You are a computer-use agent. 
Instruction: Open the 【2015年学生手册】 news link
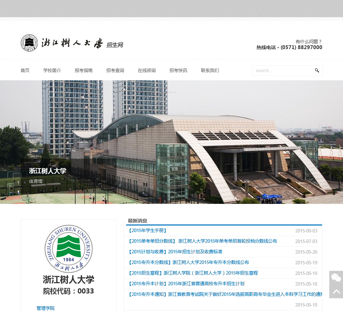(147, 231)
